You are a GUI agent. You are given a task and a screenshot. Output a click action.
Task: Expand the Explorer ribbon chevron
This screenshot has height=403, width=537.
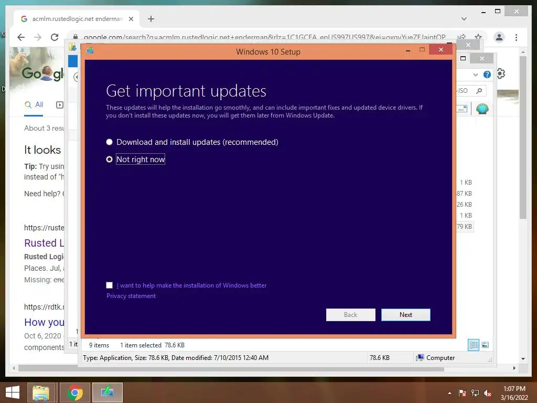pyautogui.click(x=475, y=75)
